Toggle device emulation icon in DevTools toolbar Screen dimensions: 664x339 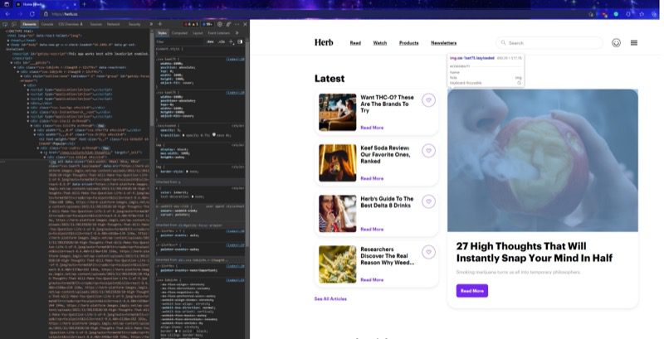[13, 25]
